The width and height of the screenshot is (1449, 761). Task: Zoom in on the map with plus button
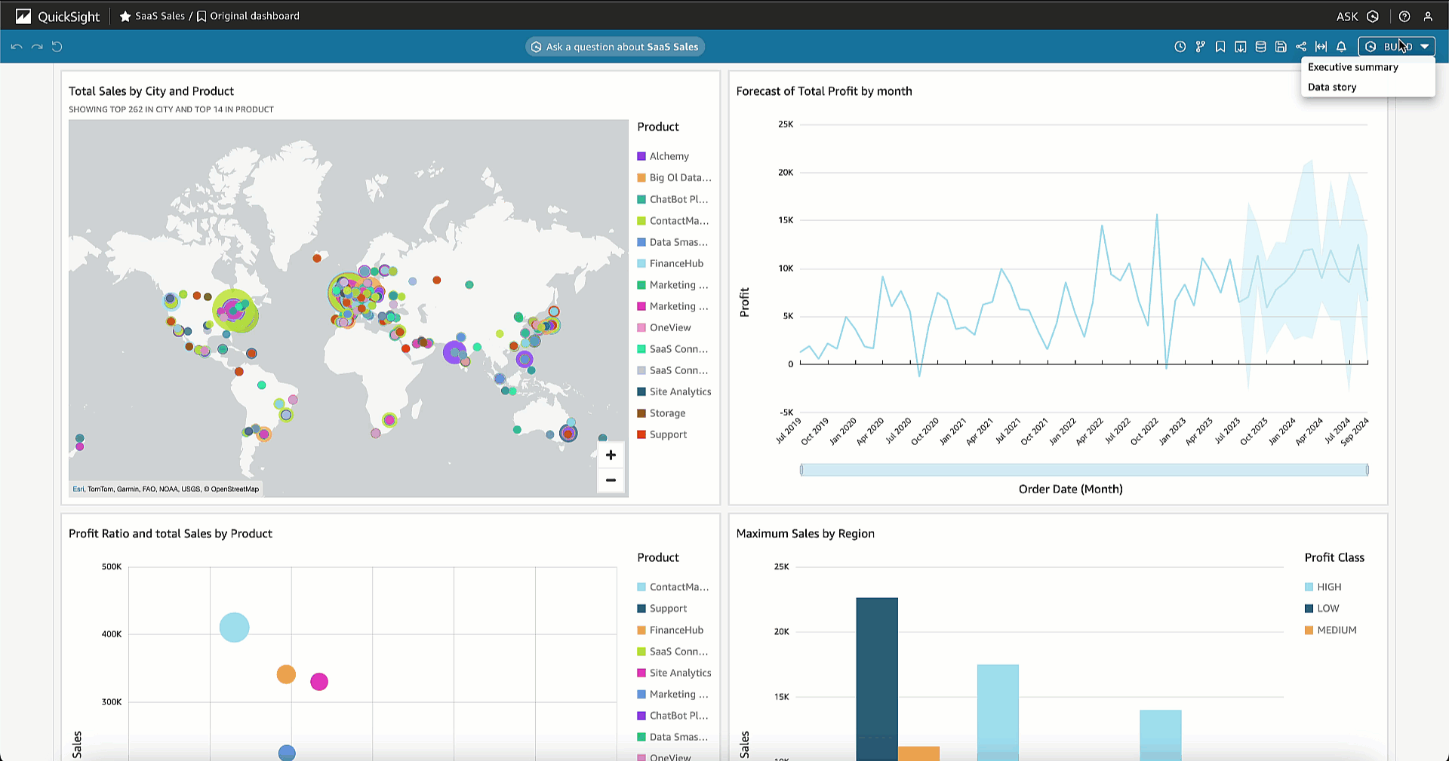click(x=611, y=455)
